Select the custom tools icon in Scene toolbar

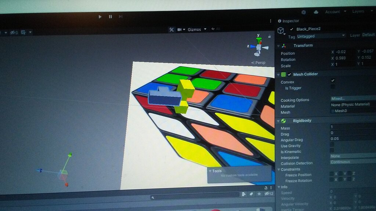(x=171, y=29)
